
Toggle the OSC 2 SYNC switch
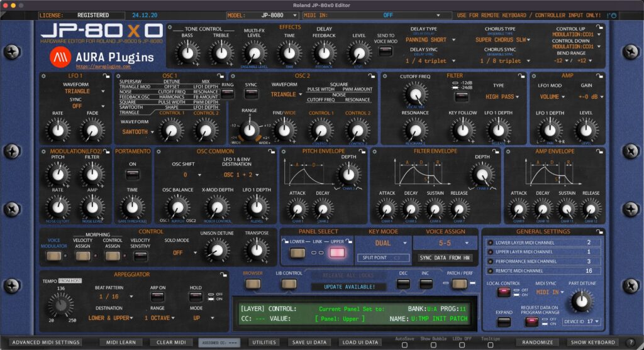[252, 94]
